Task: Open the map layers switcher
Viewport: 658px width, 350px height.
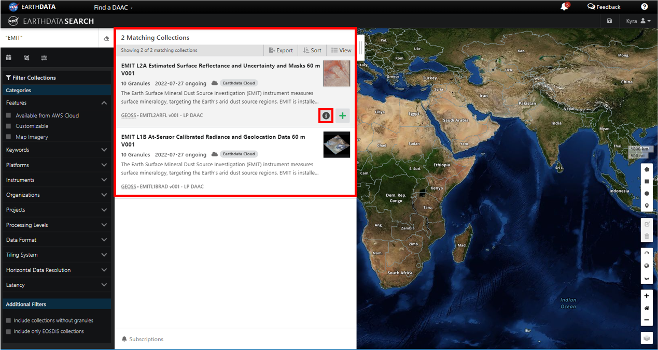Action: (x=647, y=338)
